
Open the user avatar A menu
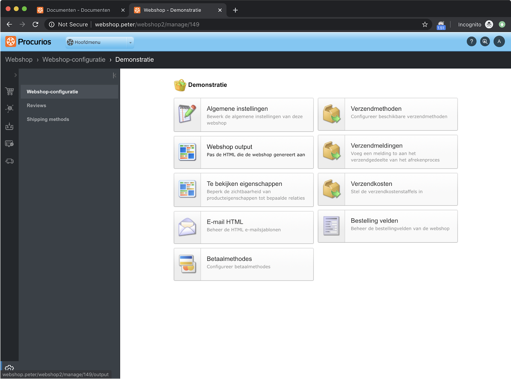tap(499, 42)
